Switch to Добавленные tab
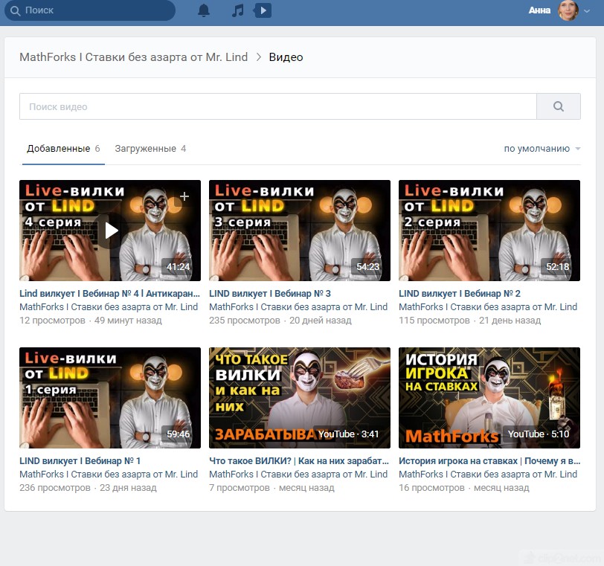This screenshot has height=566, width=604. (63, 149)
